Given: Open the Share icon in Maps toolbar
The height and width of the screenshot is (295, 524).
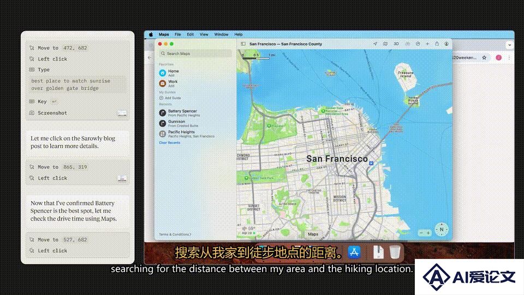Looking at the screenshot, I should [437, 44].
